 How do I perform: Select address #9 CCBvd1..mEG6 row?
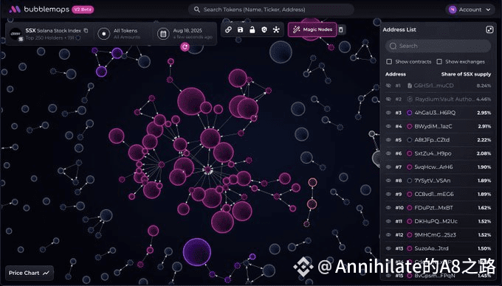tap(439, 194)
